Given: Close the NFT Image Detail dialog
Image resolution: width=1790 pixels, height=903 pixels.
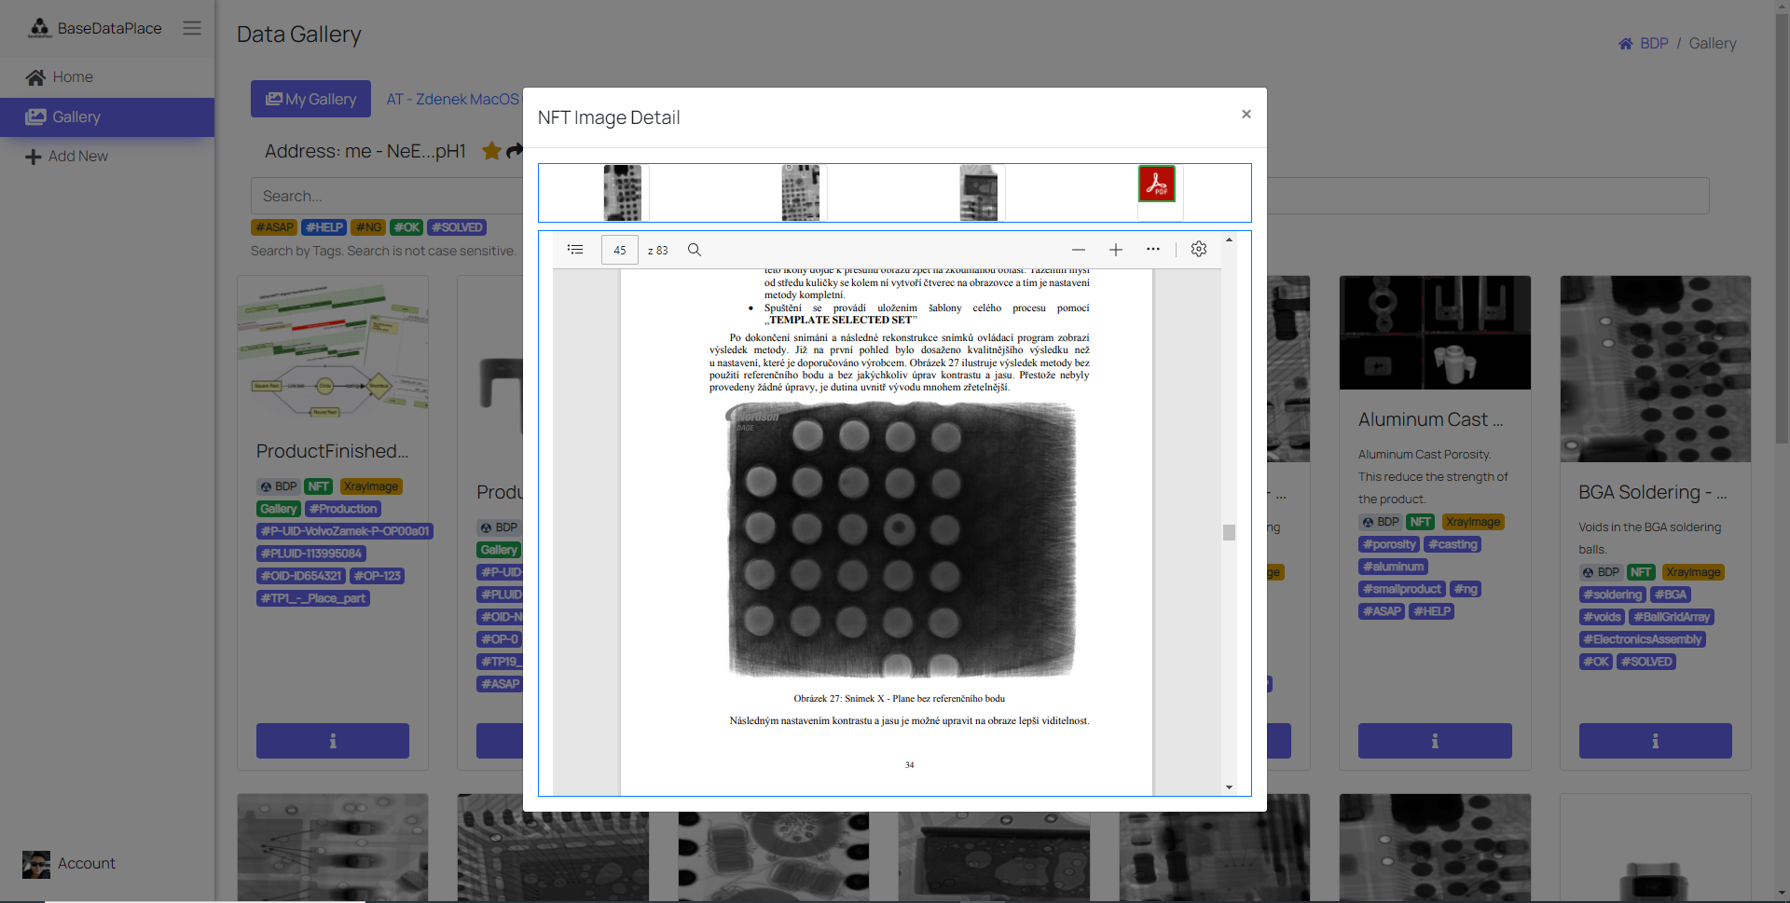Looking at the screenshot, I should point(1246,114).
